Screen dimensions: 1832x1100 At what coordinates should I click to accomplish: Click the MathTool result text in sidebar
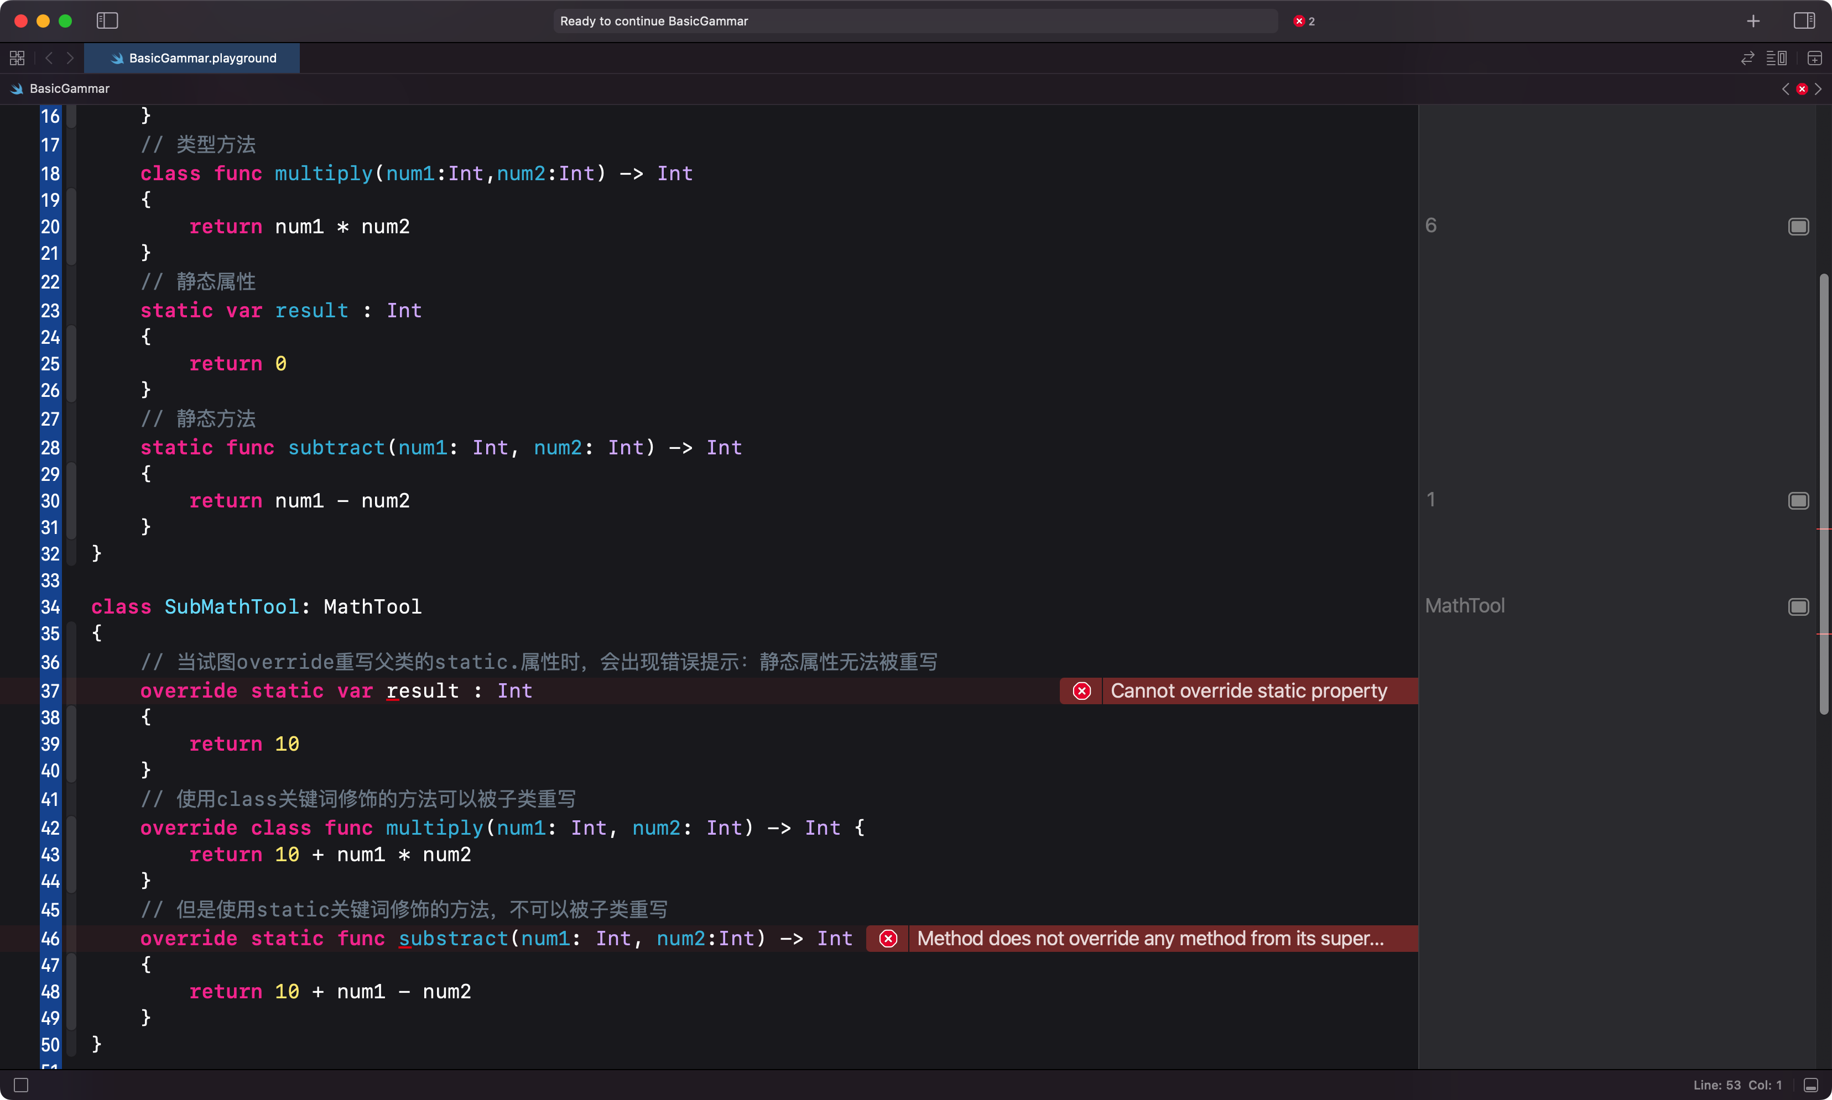tap(1465, 606)
